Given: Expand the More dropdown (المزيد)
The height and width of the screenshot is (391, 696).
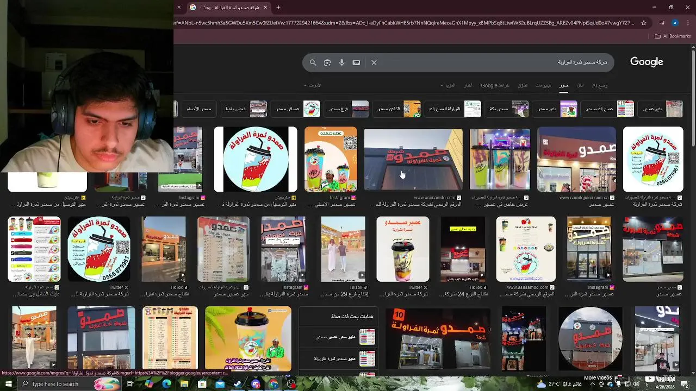Looking at the screenshot, I should [x=449, y=86].
